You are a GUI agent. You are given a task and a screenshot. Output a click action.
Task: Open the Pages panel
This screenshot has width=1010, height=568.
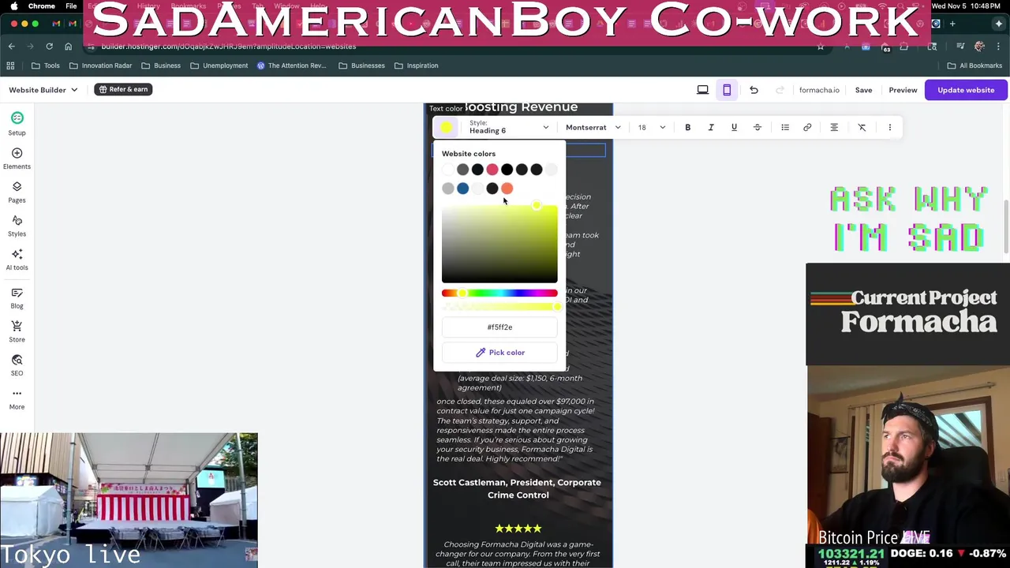pyautogui.click(x=17, y=192)
